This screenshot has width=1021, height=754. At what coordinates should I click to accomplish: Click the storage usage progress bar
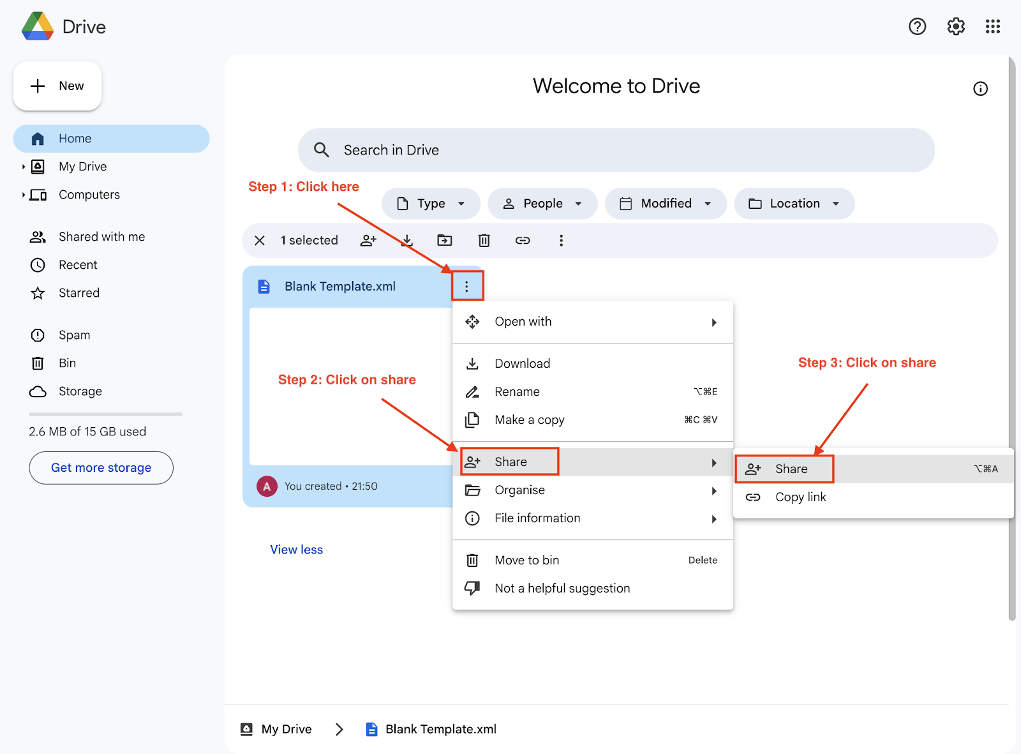click(105, 414)
